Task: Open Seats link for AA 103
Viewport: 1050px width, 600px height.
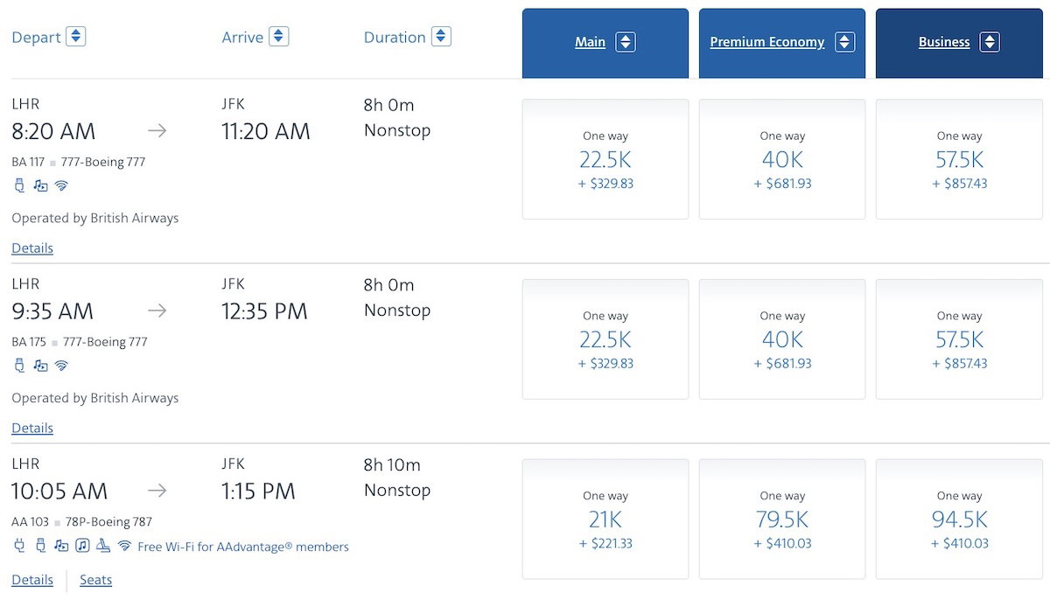Action: (x=95, y=580)
